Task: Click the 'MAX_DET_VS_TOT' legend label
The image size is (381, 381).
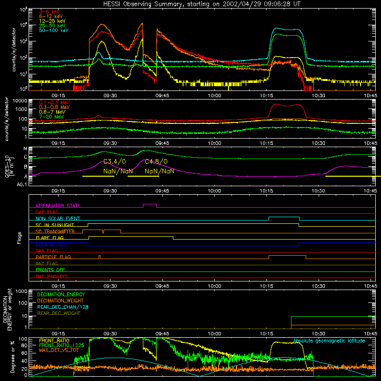Action: (59, 350)
